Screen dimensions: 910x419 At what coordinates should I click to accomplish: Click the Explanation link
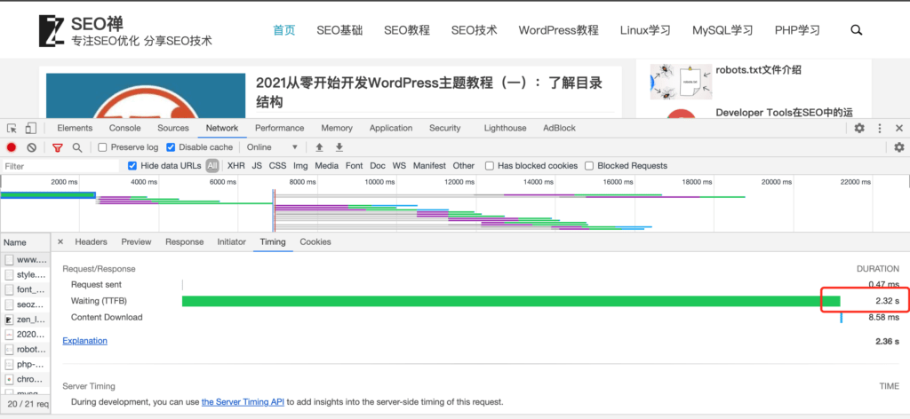click(x=84, y=341)
